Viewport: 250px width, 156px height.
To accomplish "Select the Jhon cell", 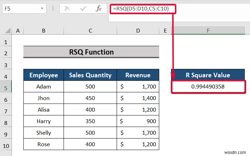I will point(44,98).
